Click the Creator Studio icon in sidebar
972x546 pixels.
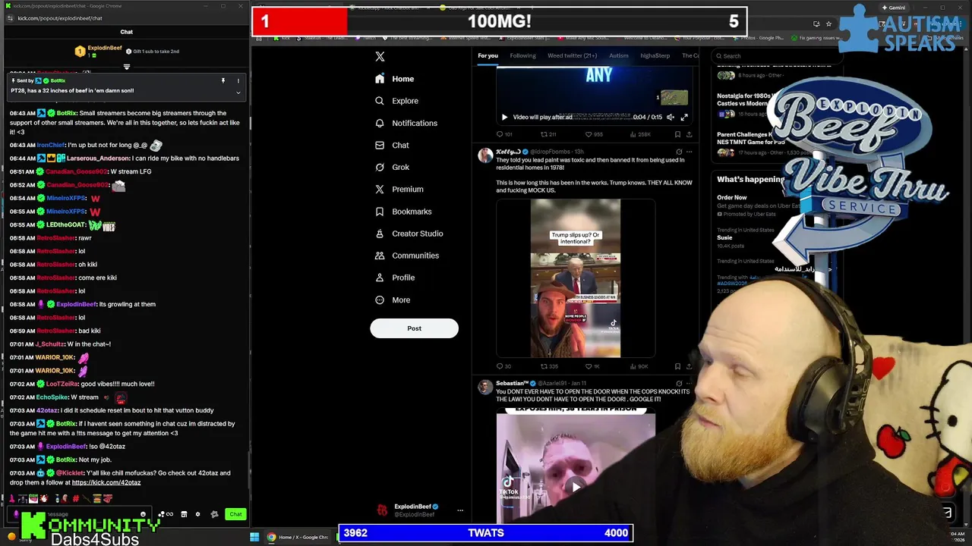pyautogui.click(x=380, y=234)
